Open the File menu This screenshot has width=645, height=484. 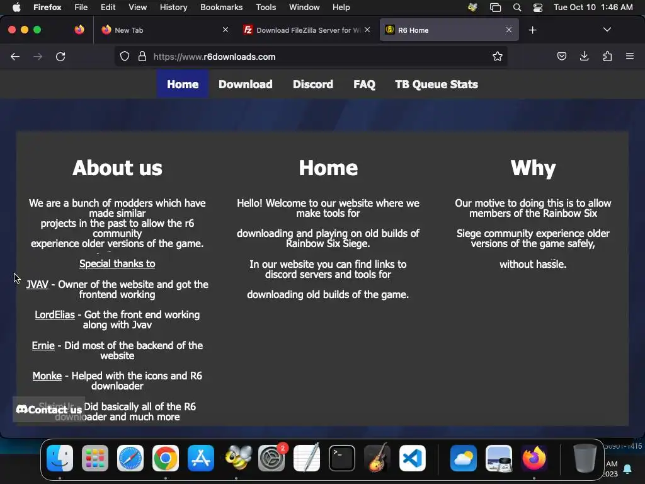pos(81,7)
